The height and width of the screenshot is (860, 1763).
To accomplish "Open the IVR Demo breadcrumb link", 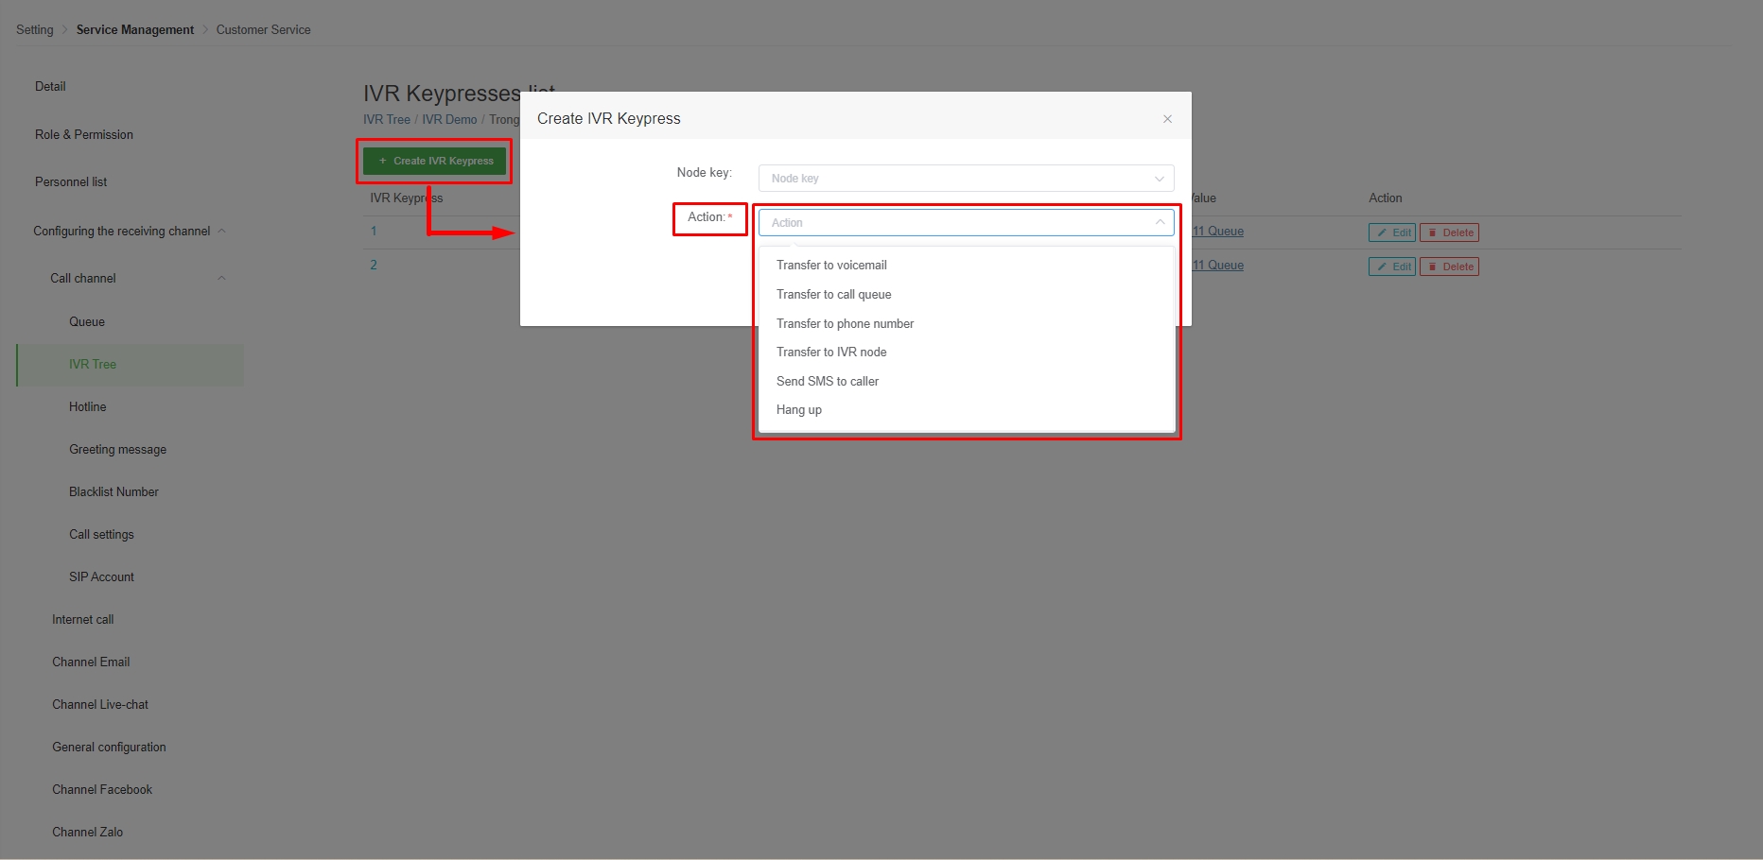I will click(449, 120).
